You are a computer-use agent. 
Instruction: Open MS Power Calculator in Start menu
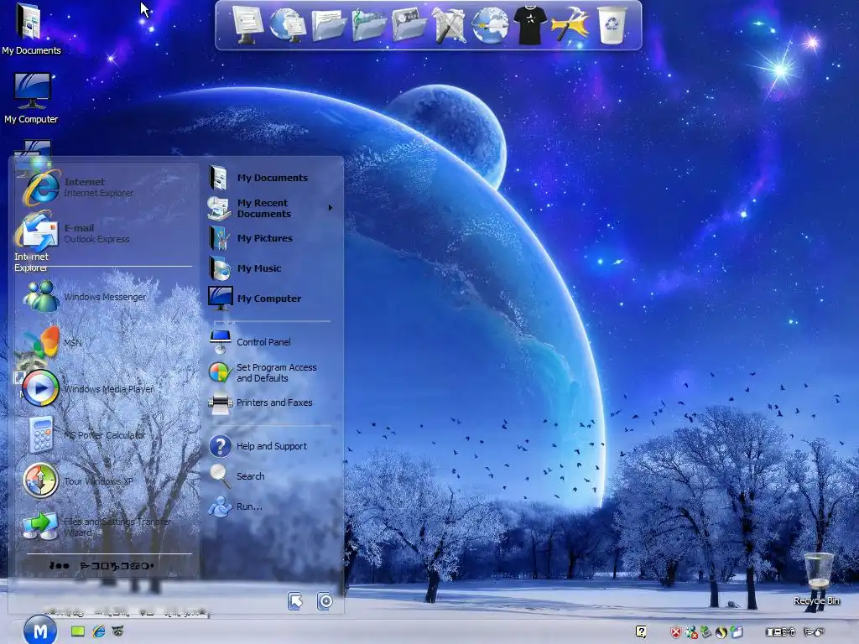coord(107,435)
